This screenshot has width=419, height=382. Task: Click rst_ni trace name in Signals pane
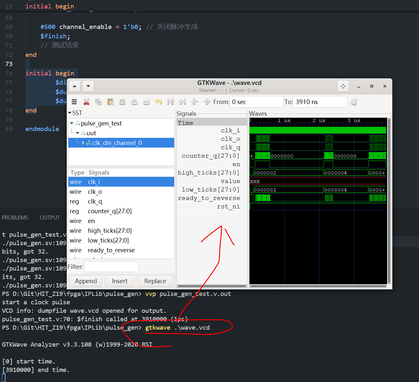(x=228, y=206)
